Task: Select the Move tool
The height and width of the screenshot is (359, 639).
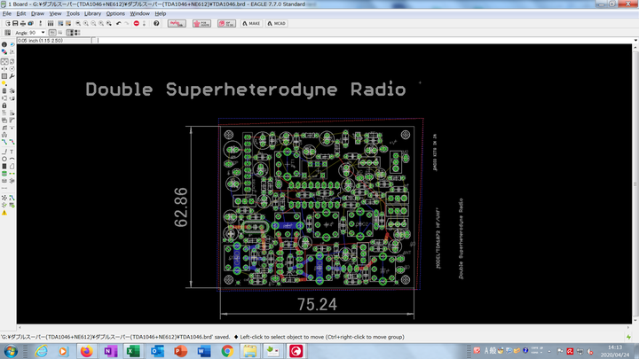Action: pyautogui.click(x=4, y=62)
